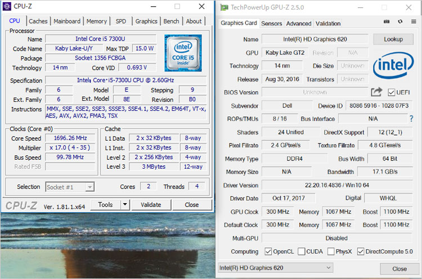Click the processor Name field Intel Core i5 7300U

pyautogui.click(x=100, y=39)
